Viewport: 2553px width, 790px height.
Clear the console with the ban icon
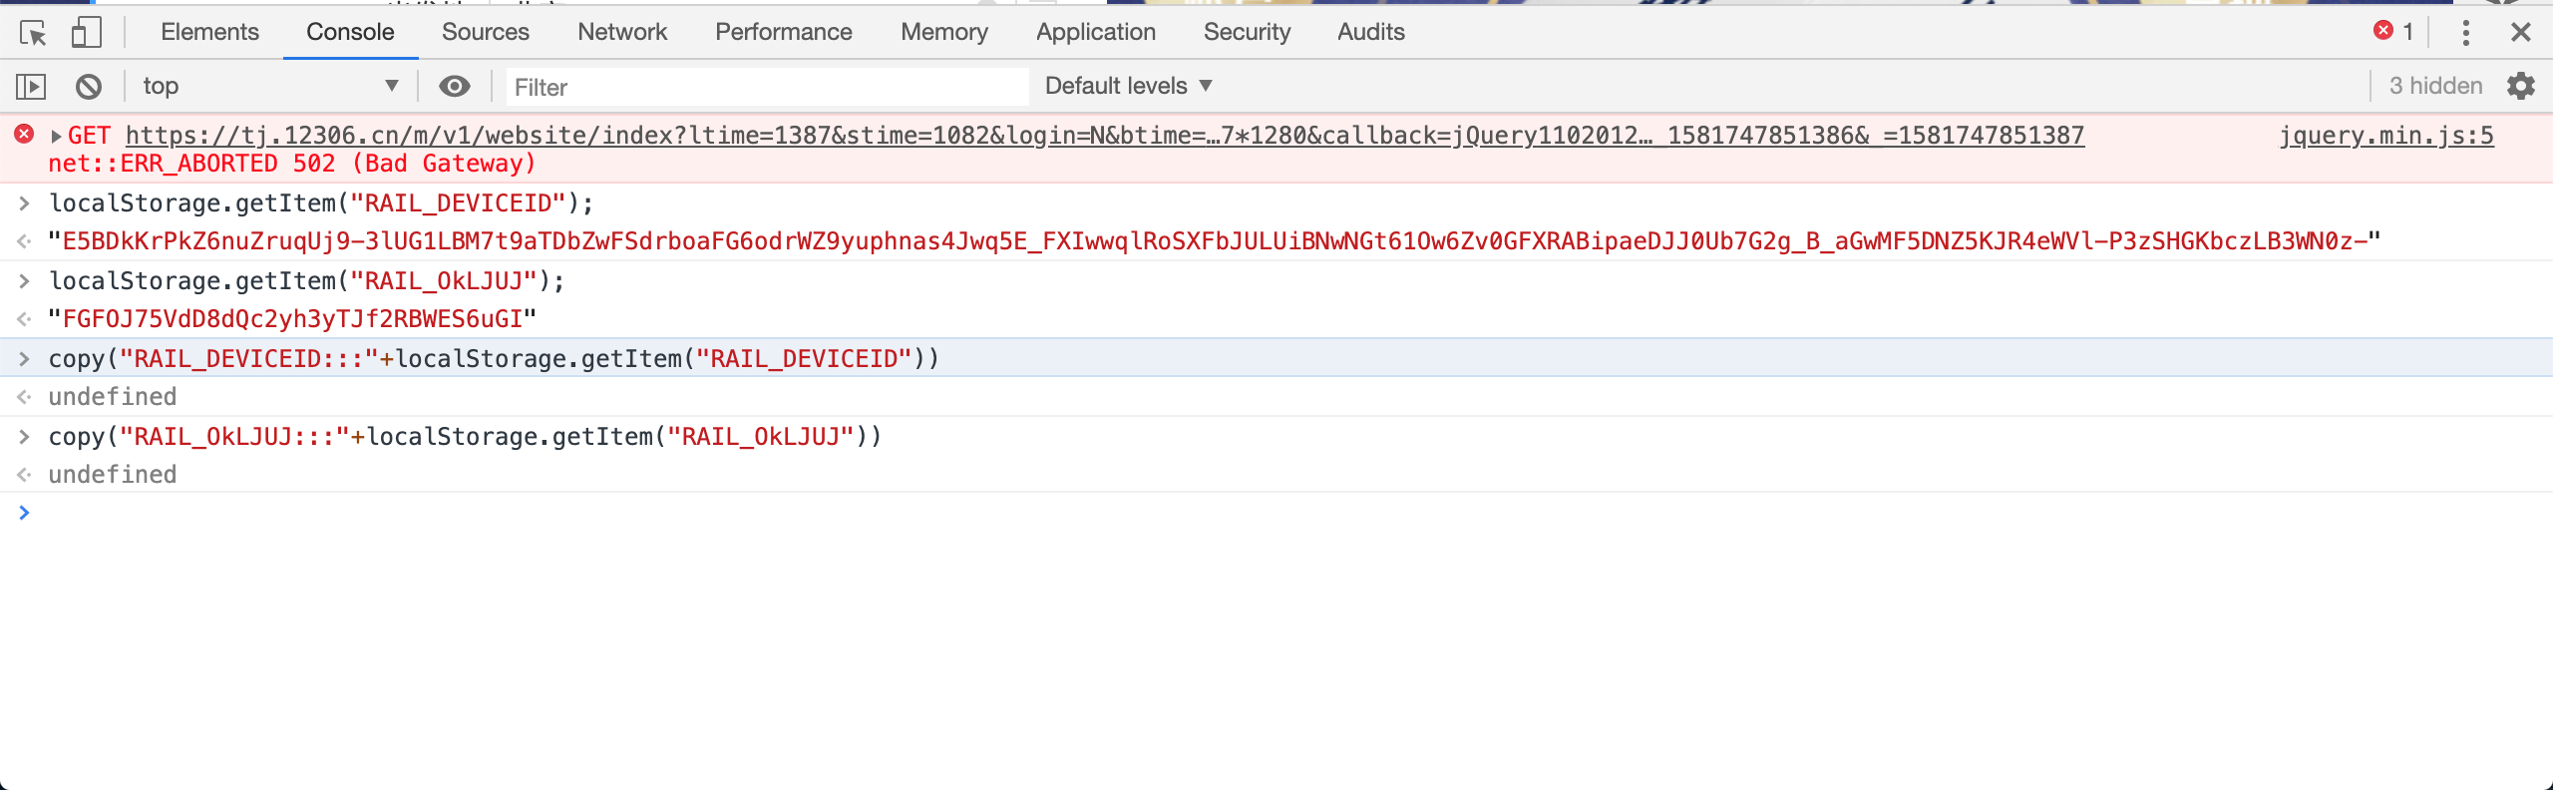[x=89, y=87]
